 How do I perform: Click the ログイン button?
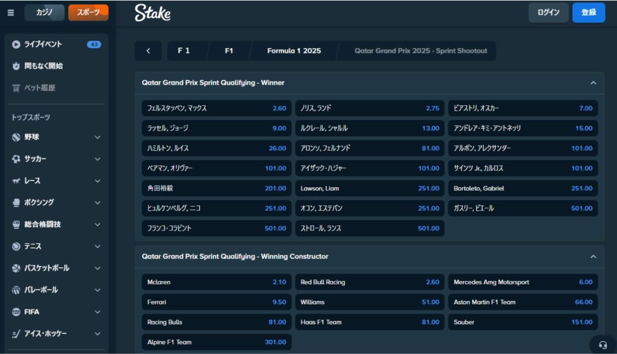548,13
